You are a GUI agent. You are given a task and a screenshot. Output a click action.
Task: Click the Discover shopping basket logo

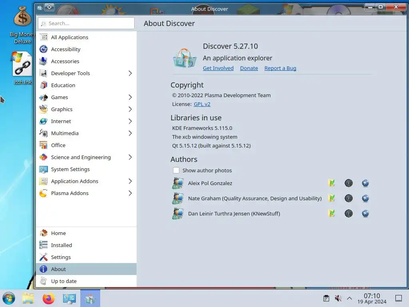click(x=185, y=58)
